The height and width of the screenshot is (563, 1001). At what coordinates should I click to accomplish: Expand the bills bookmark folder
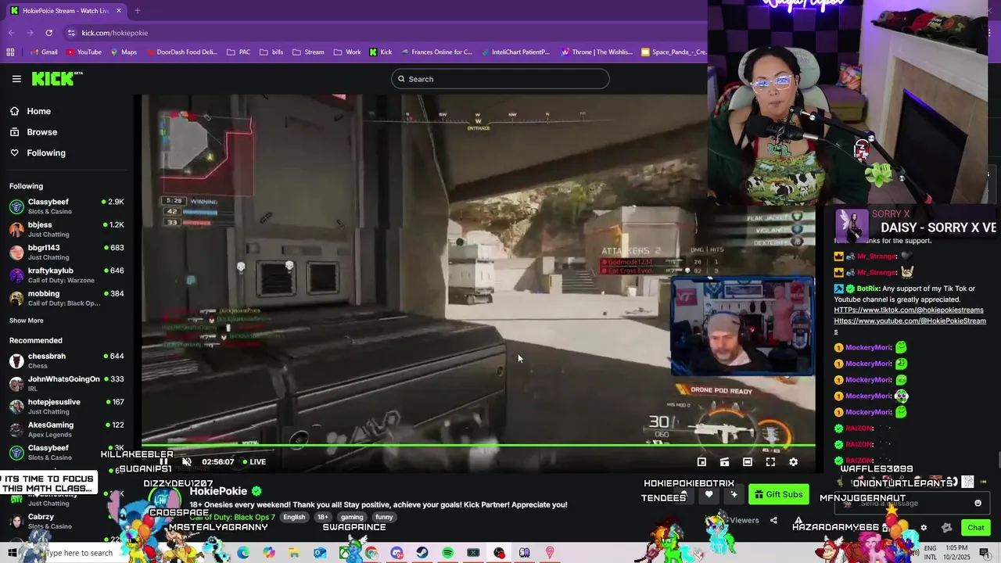click(x=271, y=52)
